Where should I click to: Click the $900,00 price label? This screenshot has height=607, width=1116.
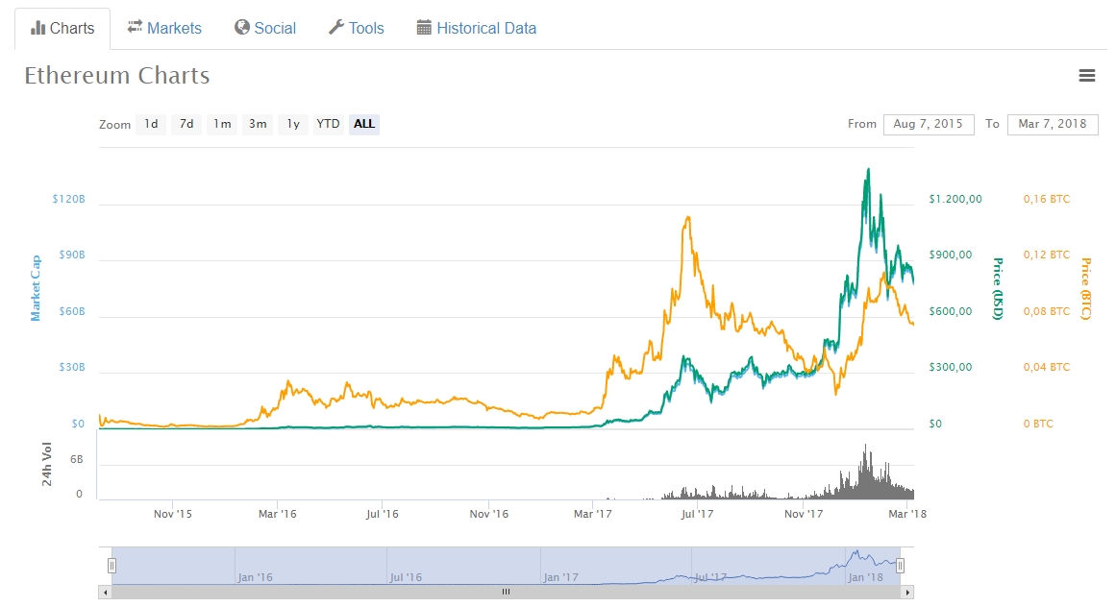tap(950, 255)
